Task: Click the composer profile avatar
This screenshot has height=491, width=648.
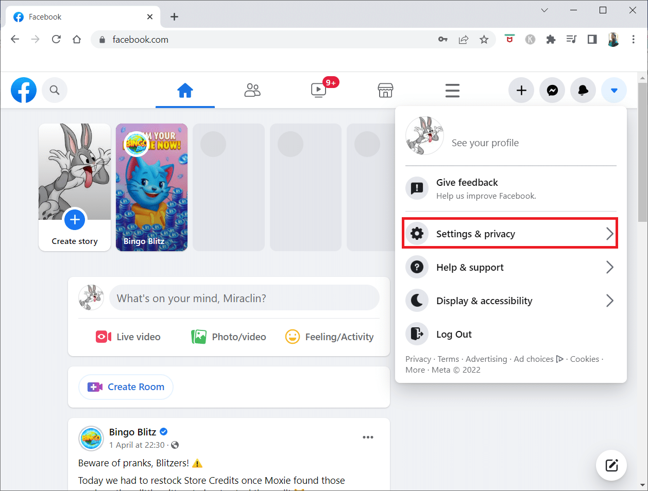Action: [91, 297]
